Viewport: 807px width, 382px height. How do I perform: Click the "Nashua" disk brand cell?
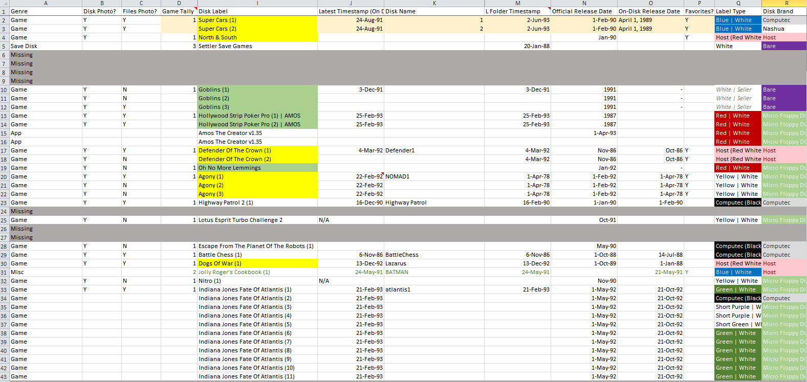click(783, 29)
